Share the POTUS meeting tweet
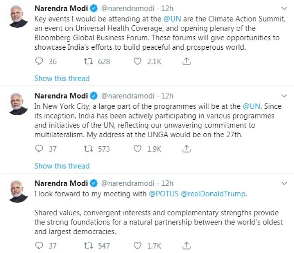Viewport: 294px width, 253px height. coord(186,246)
